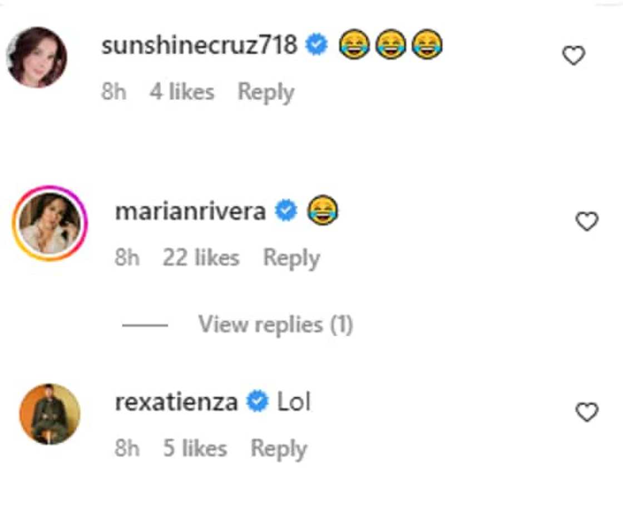623x509 pixels.
Task: Click the sunshinecruz718 username
Action: 199,45
